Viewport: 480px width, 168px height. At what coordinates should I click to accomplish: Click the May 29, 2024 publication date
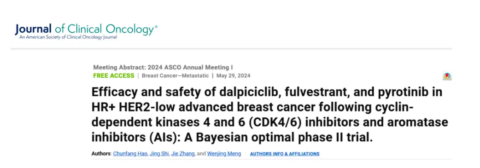point(233,75)
